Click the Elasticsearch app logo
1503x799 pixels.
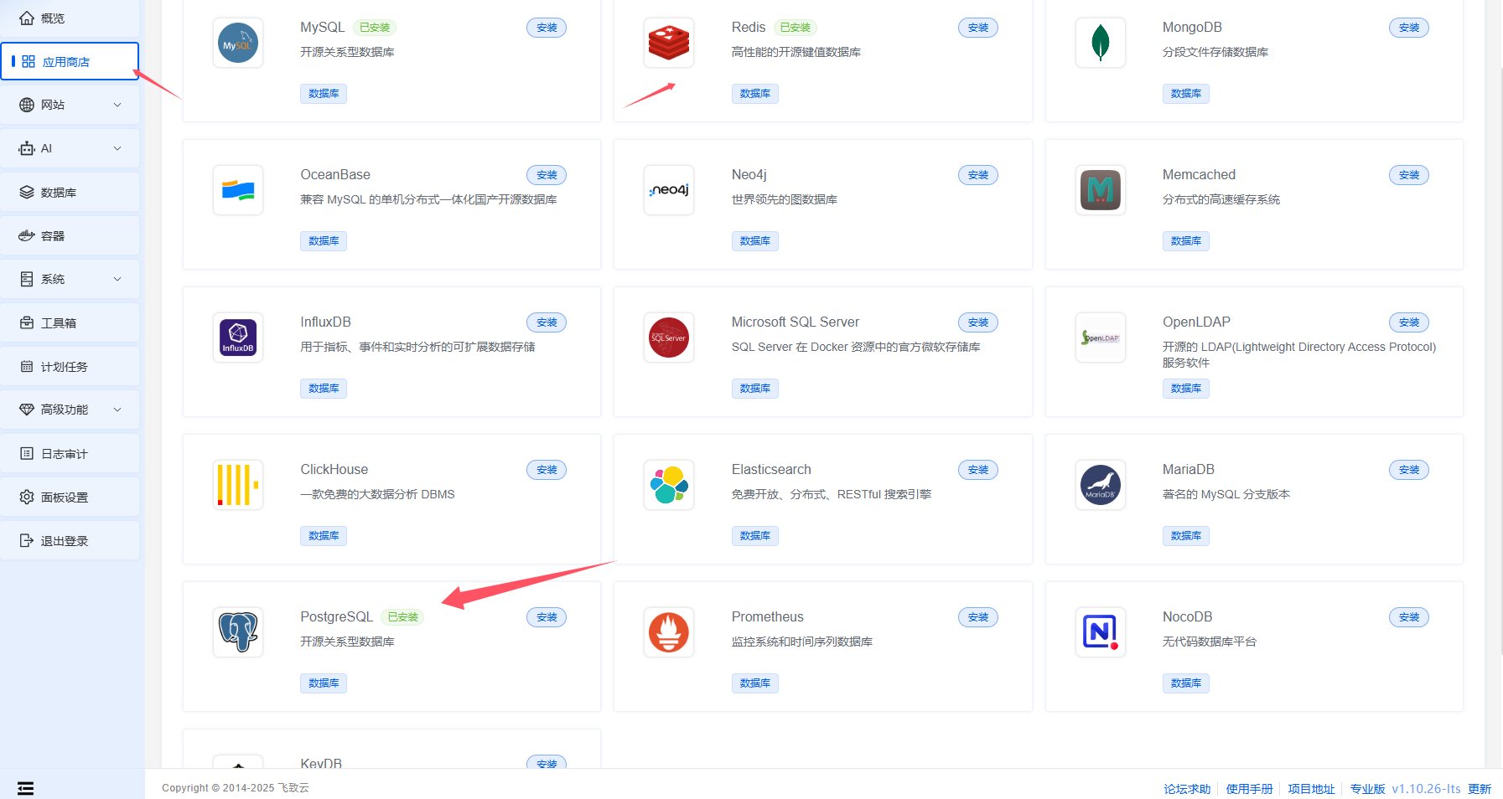coord(669,485)
